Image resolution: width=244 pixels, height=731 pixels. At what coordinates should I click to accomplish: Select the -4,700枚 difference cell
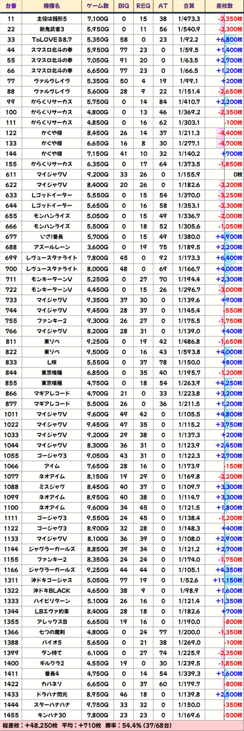click(x=230, y=143)
